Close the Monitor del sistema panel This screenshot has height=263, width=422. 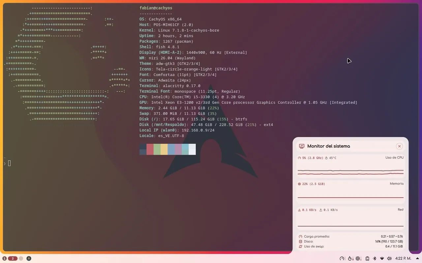pos(399,146)
